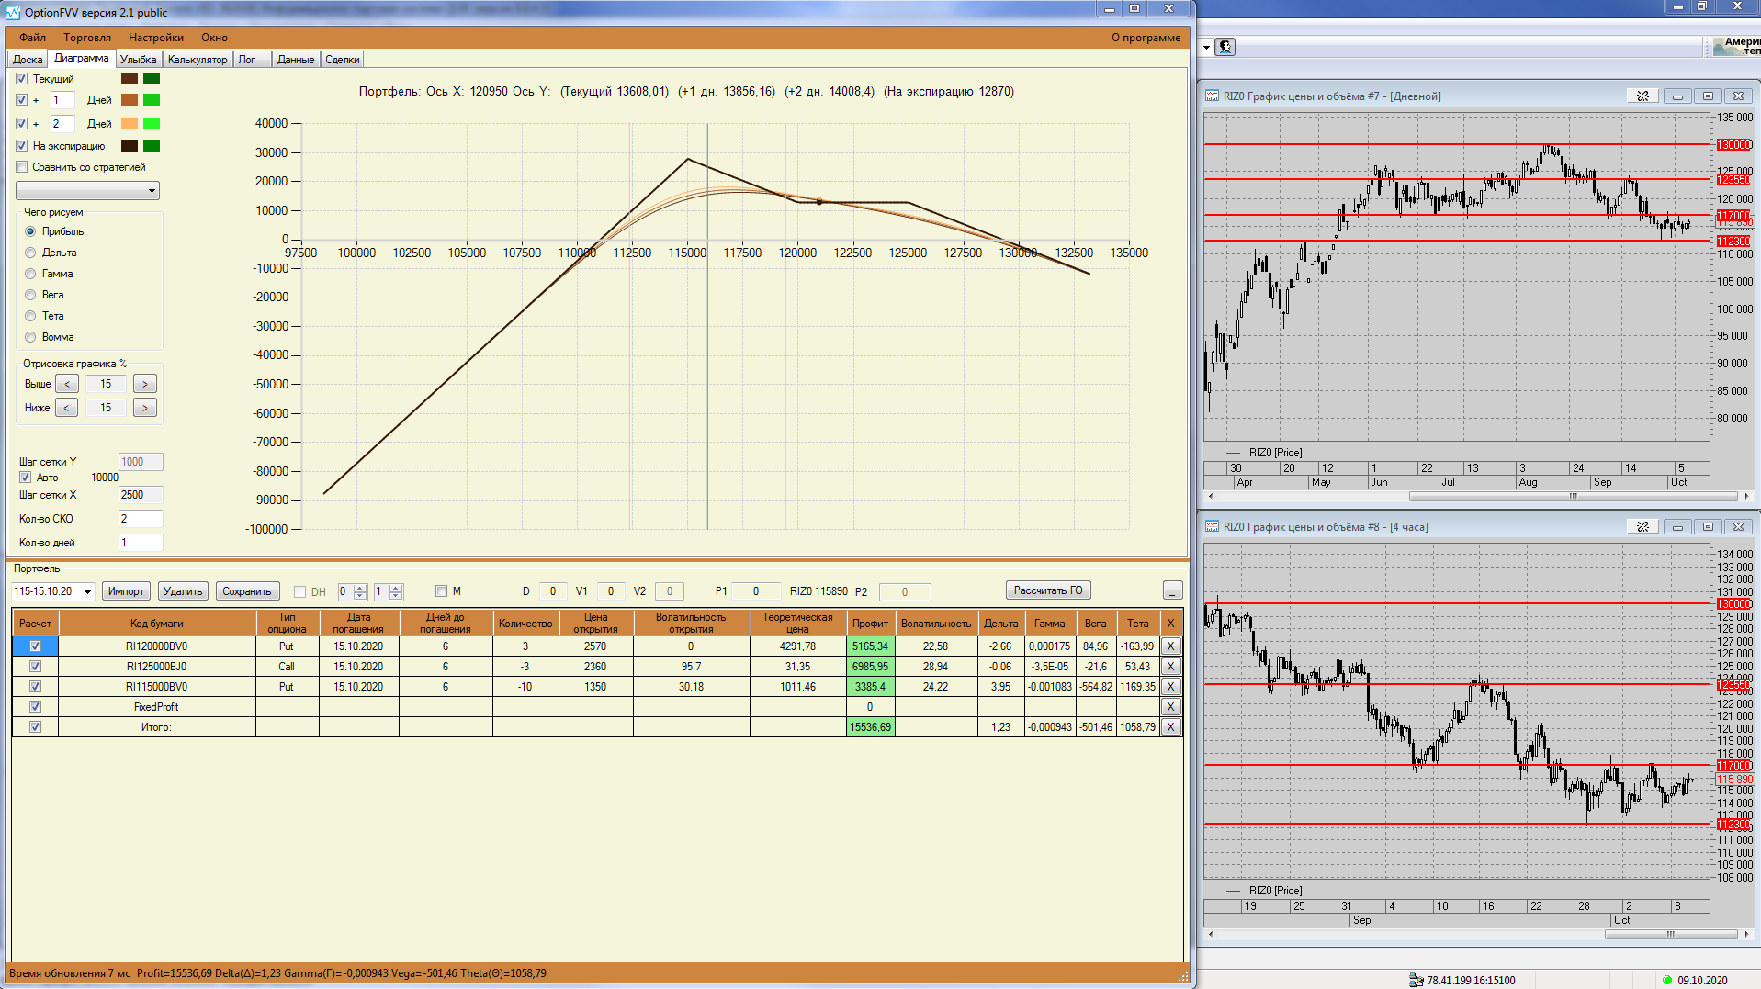Click the +1 Дней bright green color swatch
Screen dimensions: 1761x989
[x=152, y=100]
